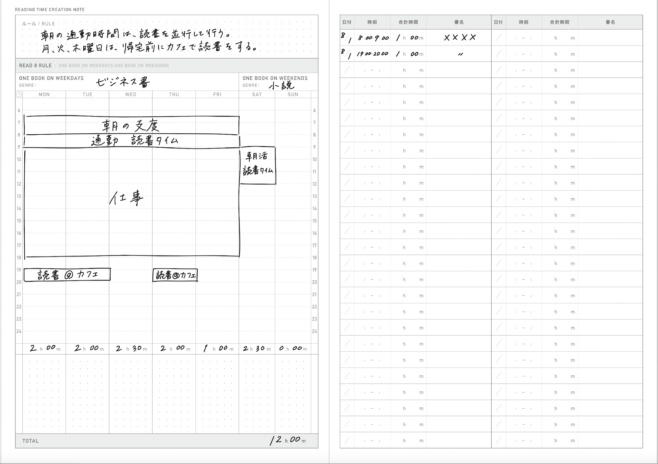The image size is (658, 464).
Task: Click the ONE BOOK ON WEEKENDS label
Action: [275, 78]
